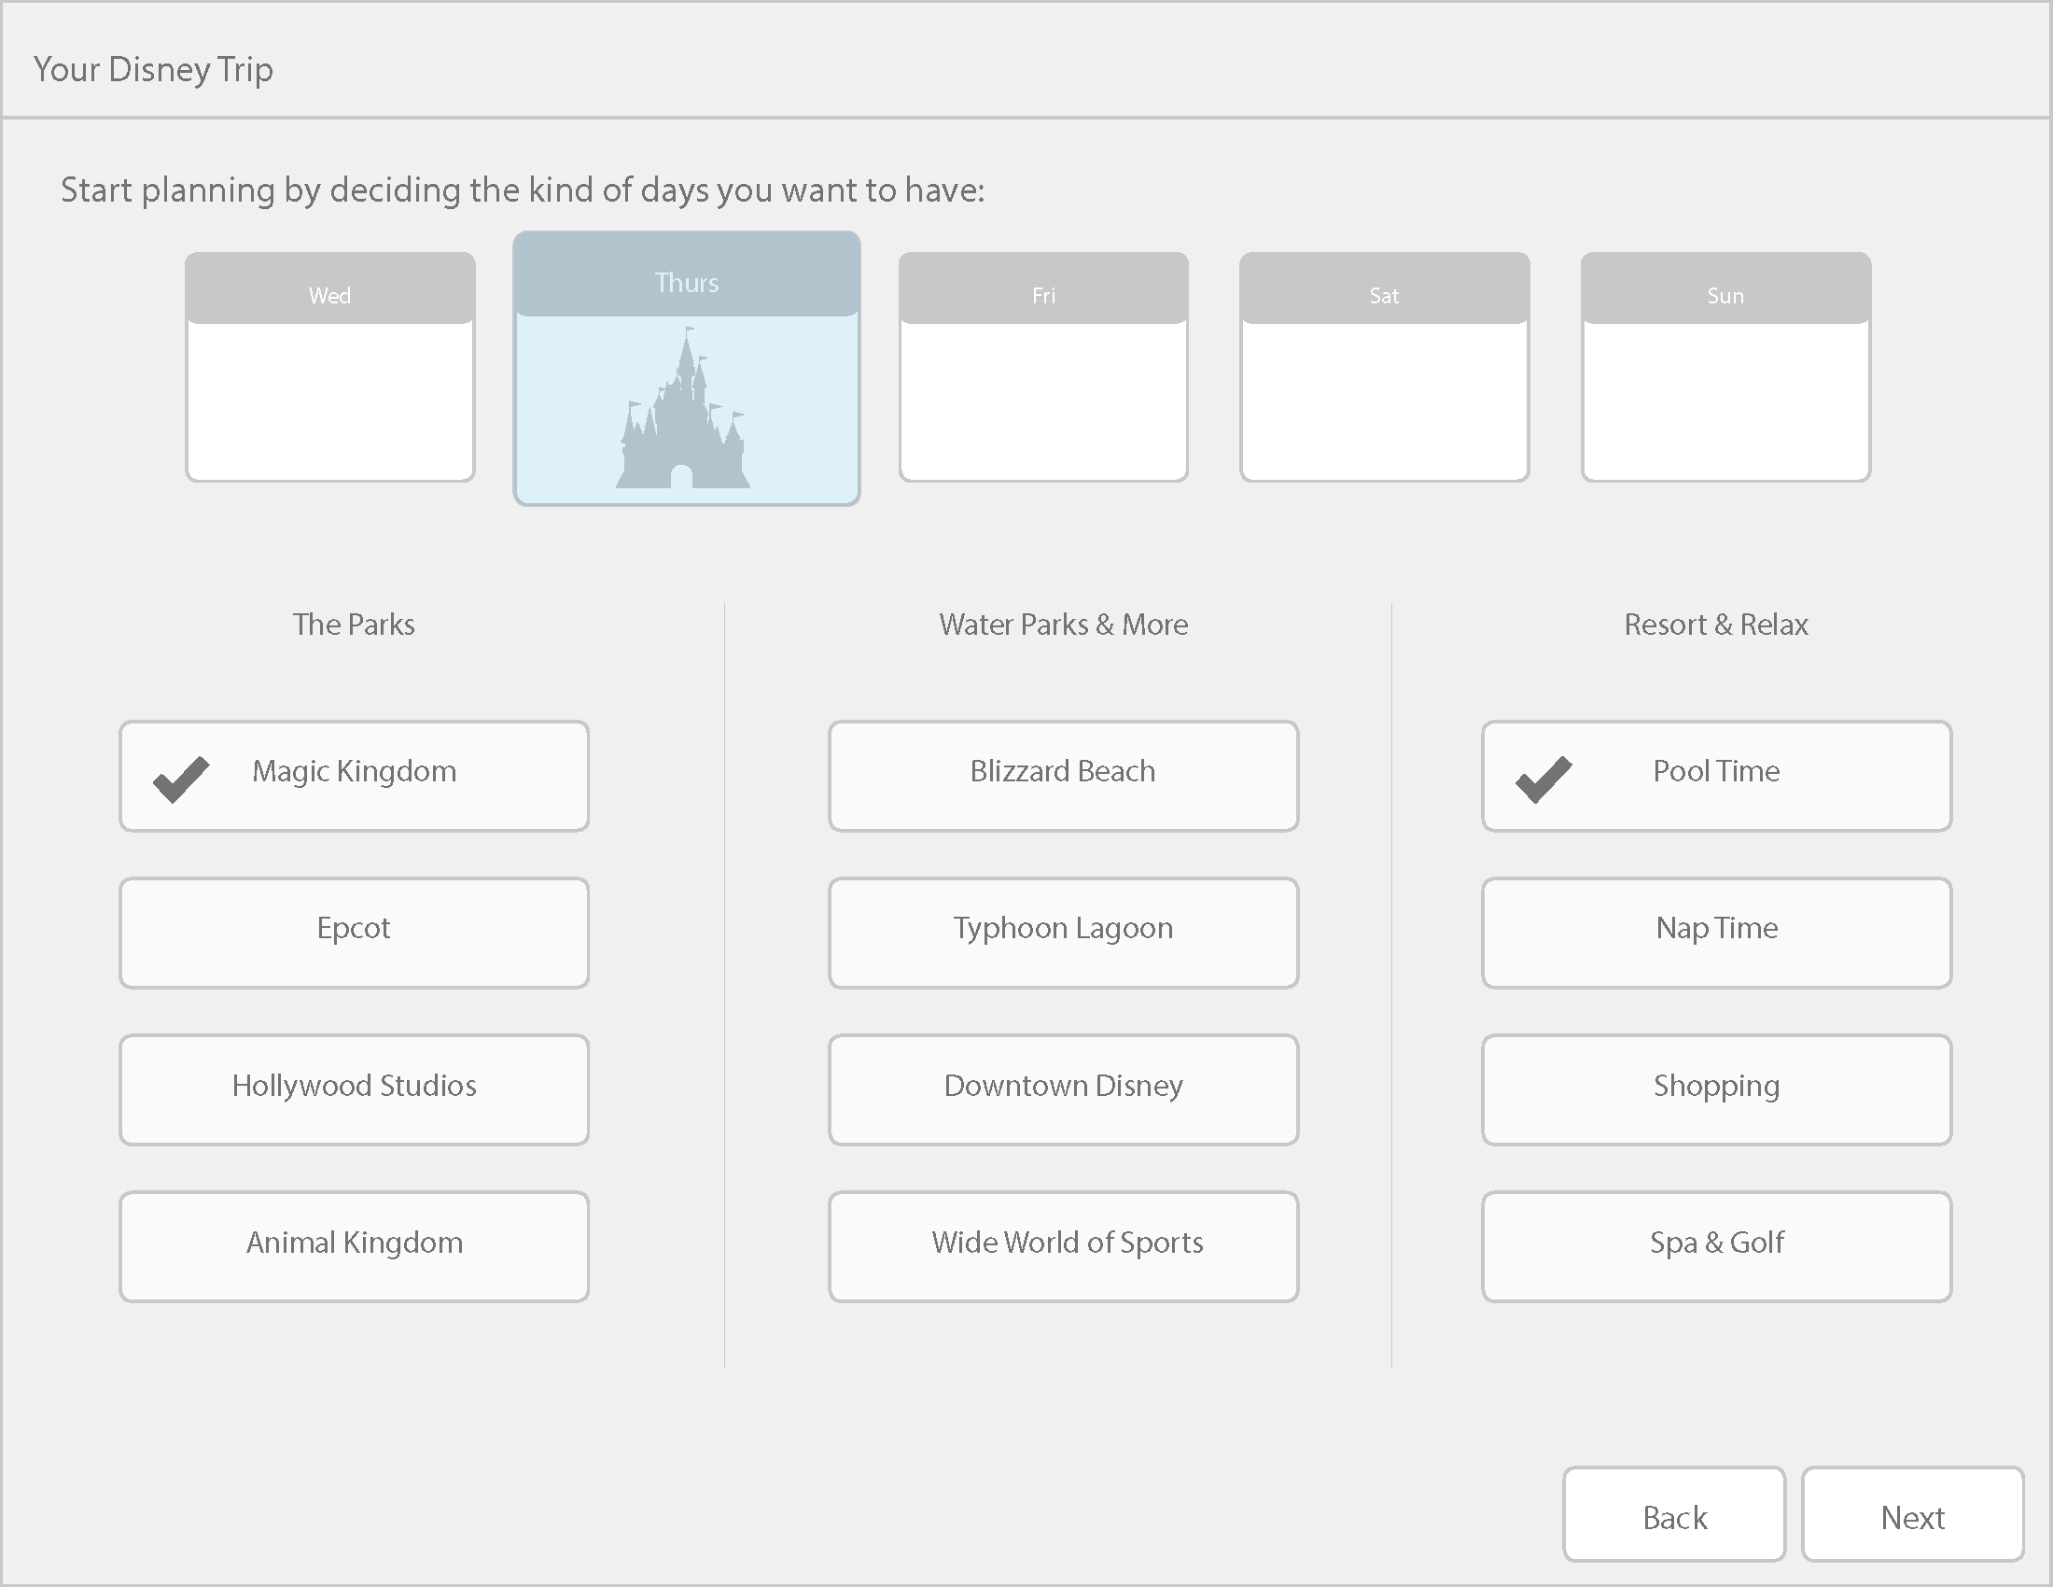Toggle the Hollywood Studios option
Screen dimensions: 2053x1587
click(355, 1089)
